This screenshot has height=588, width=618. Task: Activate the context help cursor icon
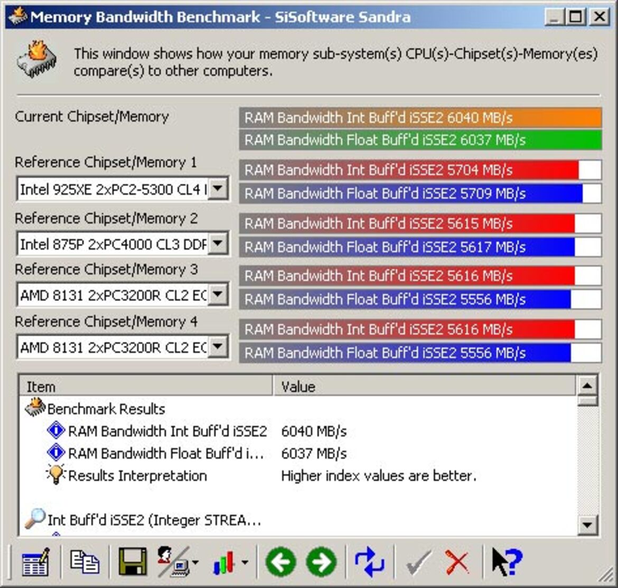tap(507, 562)
